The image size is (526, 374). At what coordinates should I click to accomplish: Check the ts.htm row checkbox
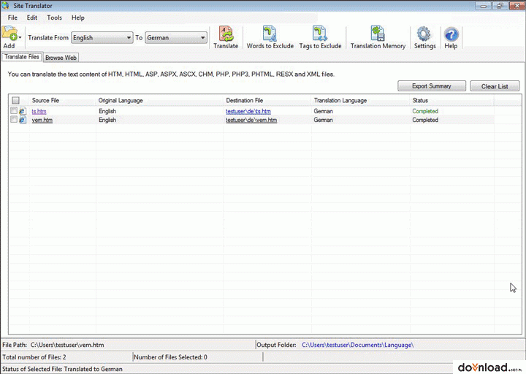[14, 111]
